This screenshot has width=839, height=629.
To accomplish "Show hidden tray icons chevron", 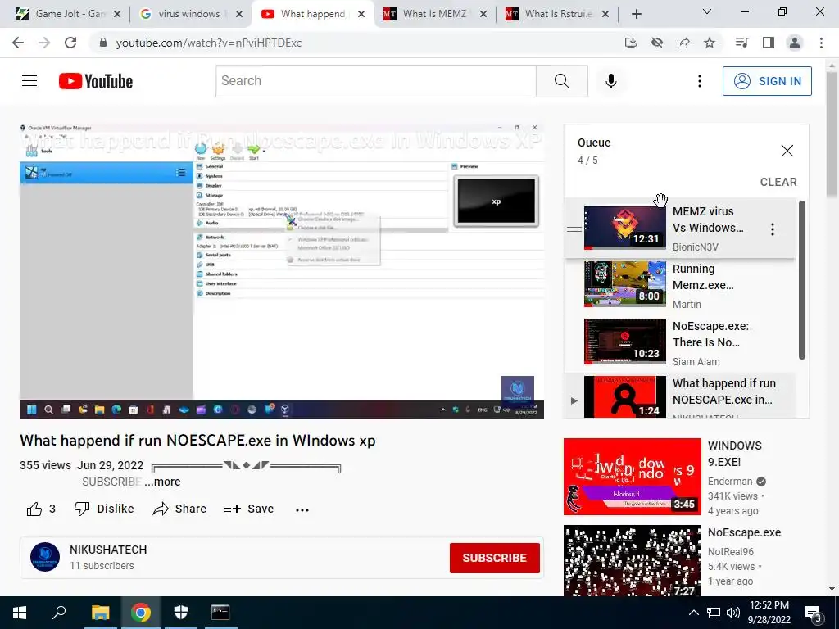I will tap(693, 613).
